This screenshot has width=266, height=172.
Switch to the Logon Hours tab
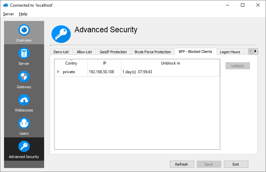tap(230, 52)
